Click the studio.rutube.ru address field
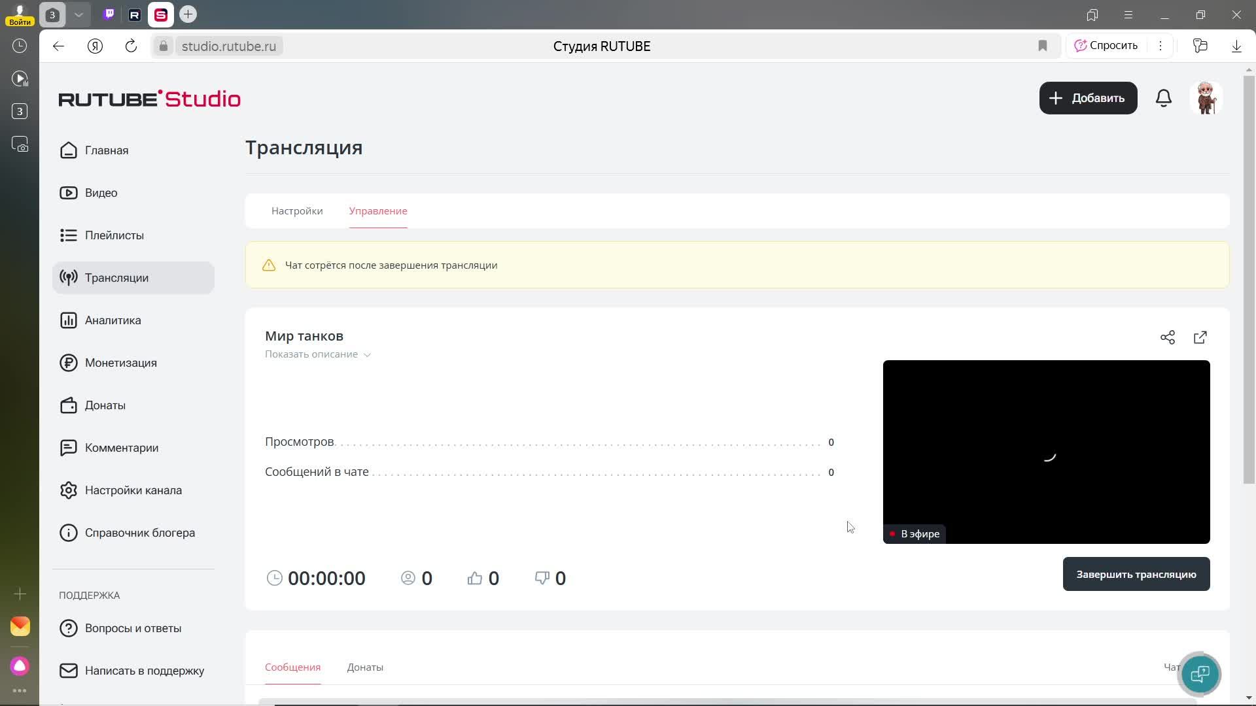This screenshot has width=1256, height=706. coord(229,46)
